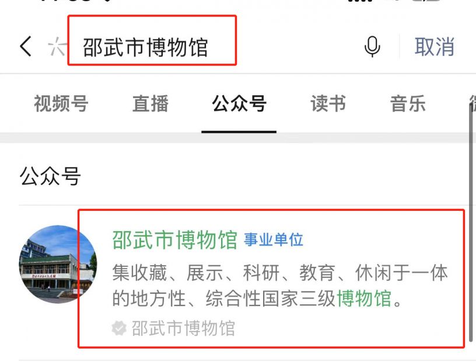Screen dimensions: 476x362
Task: Open the 邵武市博物馆 green account title
Action: 174,240
